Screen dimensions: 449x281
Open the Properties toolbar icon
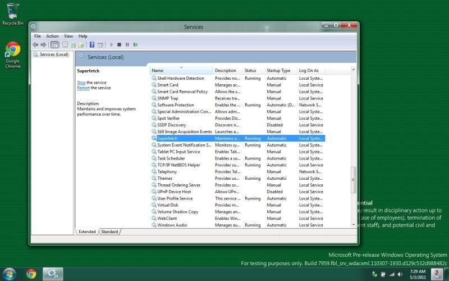tap(65, 45)
